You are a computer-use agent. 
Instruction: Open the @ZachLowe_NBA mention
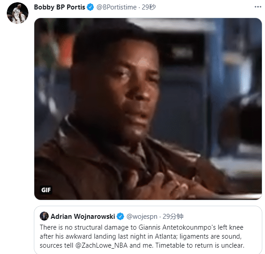[101, 245]
